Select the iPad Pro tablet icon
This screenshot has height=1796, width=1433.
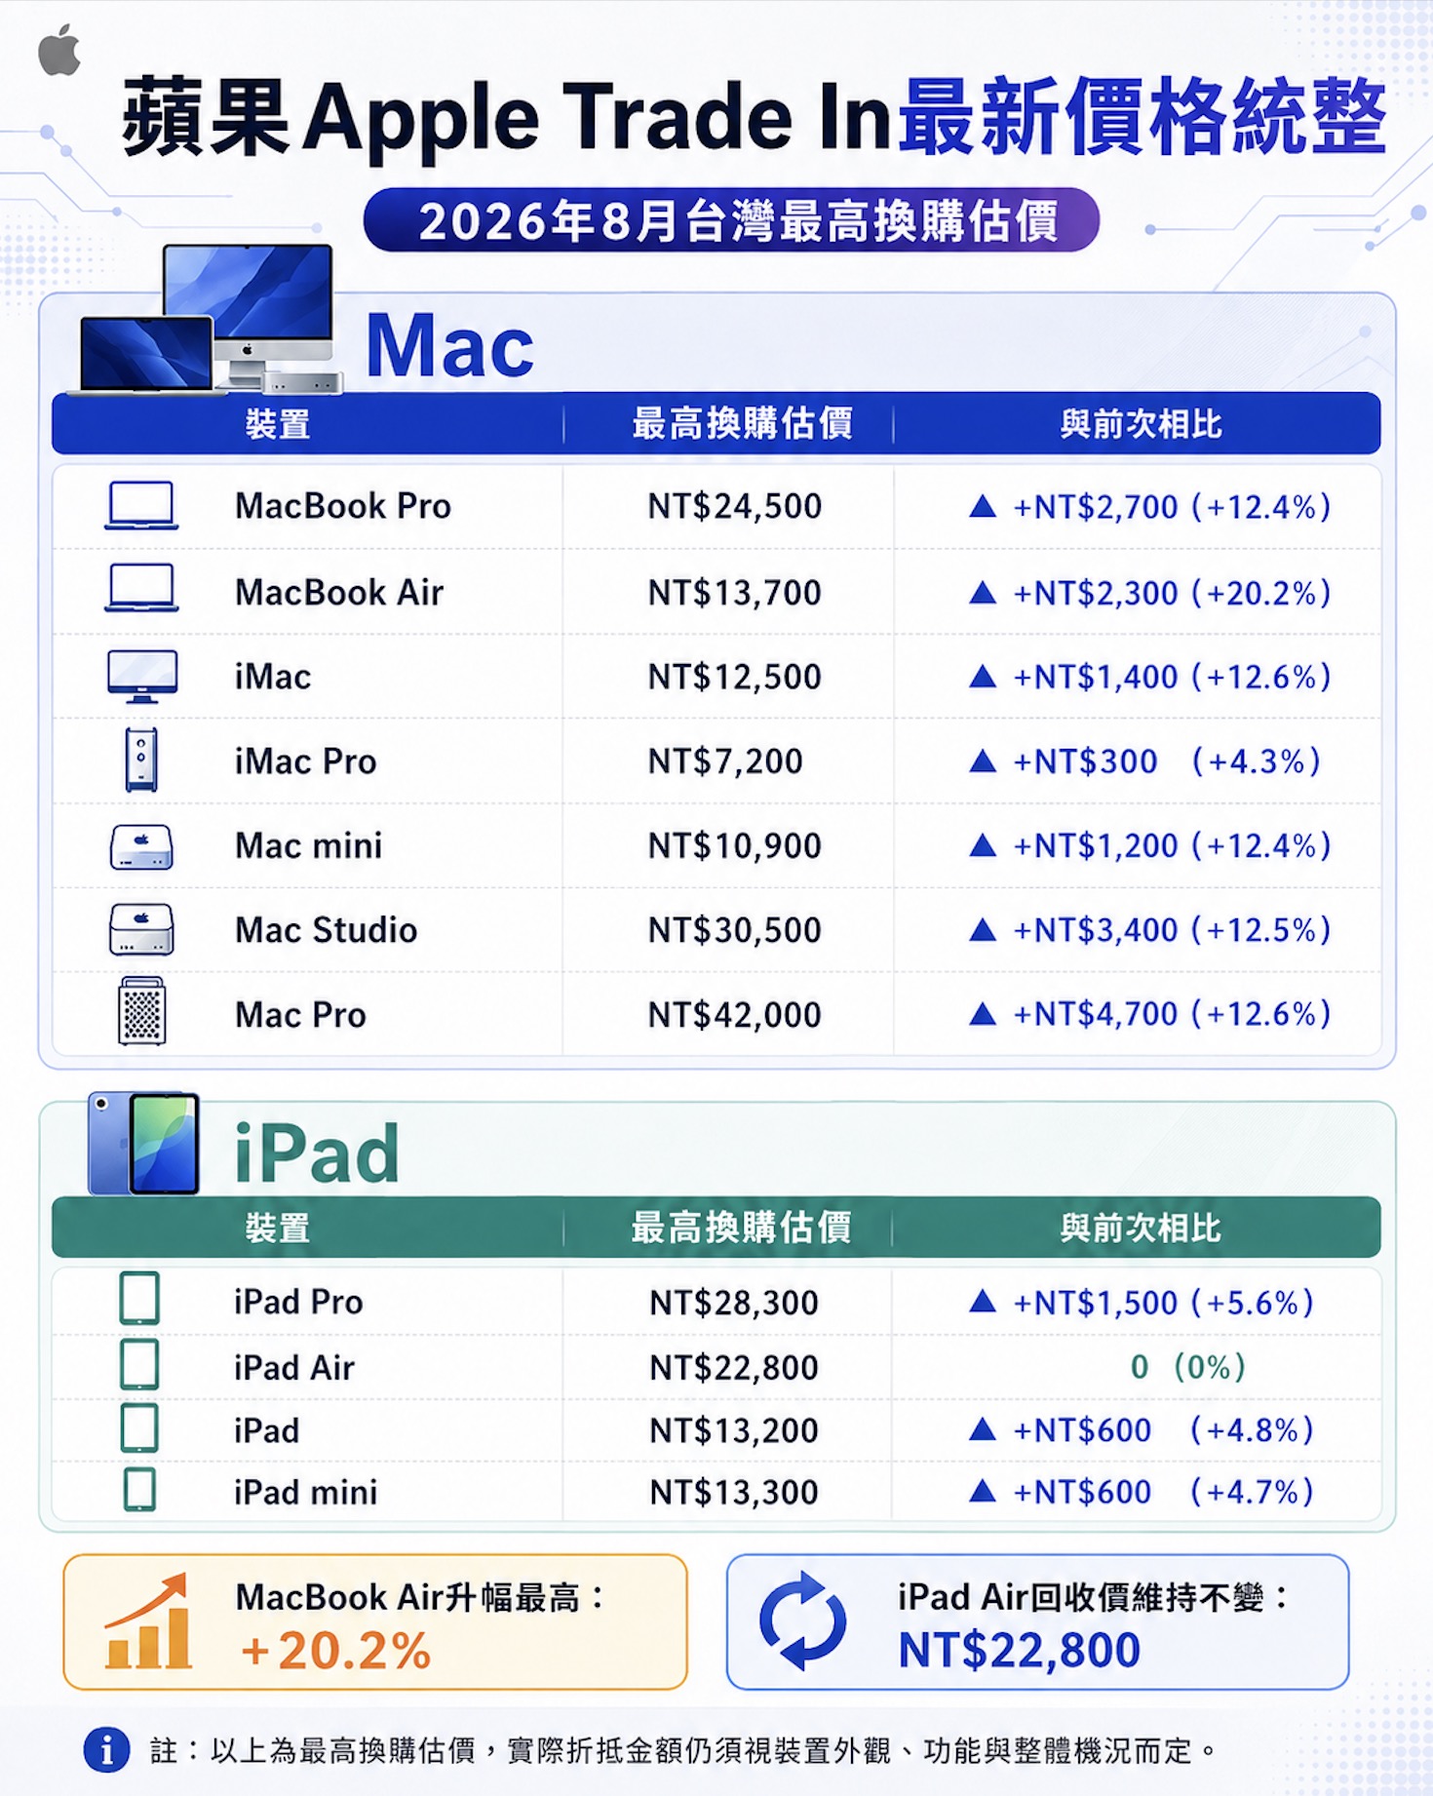[x=139, y=1299]
